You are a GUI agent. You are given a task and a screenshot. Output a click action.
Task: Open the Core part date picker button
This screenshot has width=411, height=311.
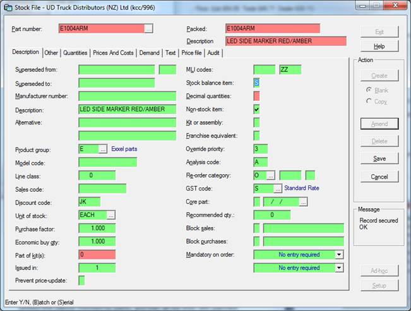[303, 202]
